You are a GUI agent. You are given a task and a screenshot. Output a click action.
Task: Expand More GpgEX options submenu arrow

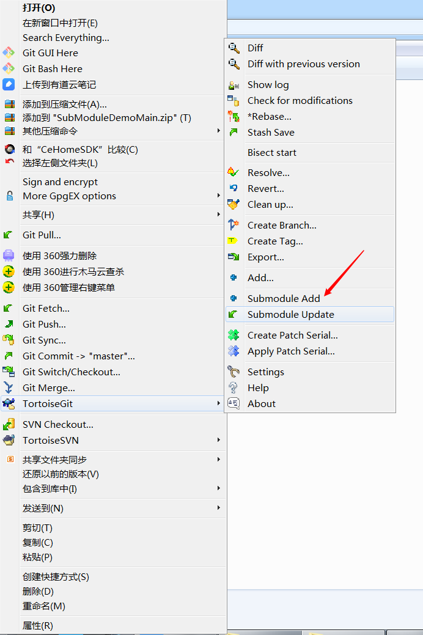219,196
